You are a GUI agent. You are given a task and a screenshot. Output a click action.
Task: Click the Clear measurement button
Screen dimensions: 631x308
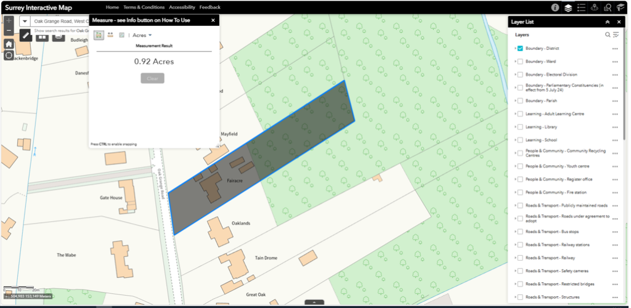tap(152, 78)
